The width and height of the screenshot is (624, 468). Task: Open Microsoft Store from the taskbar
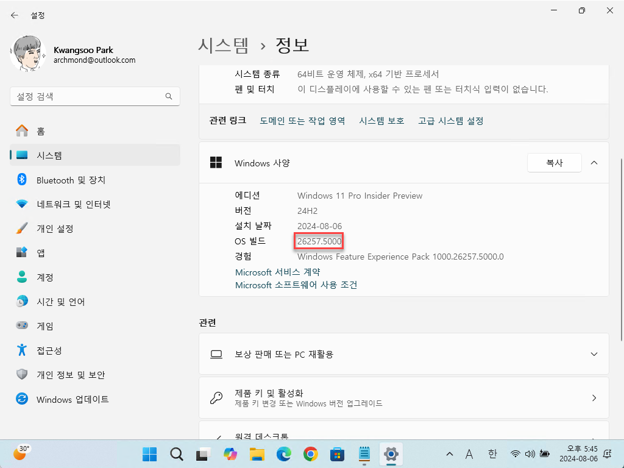click(337, 453)
